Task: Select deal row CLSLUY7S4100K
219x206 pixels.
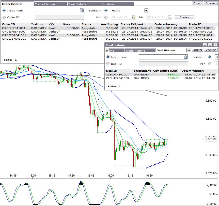Action: coord(161,78)
